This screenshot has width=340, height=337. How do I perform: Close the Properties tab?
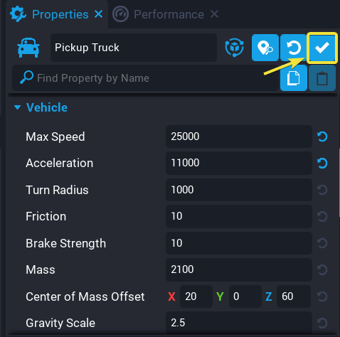click(98, 14)
